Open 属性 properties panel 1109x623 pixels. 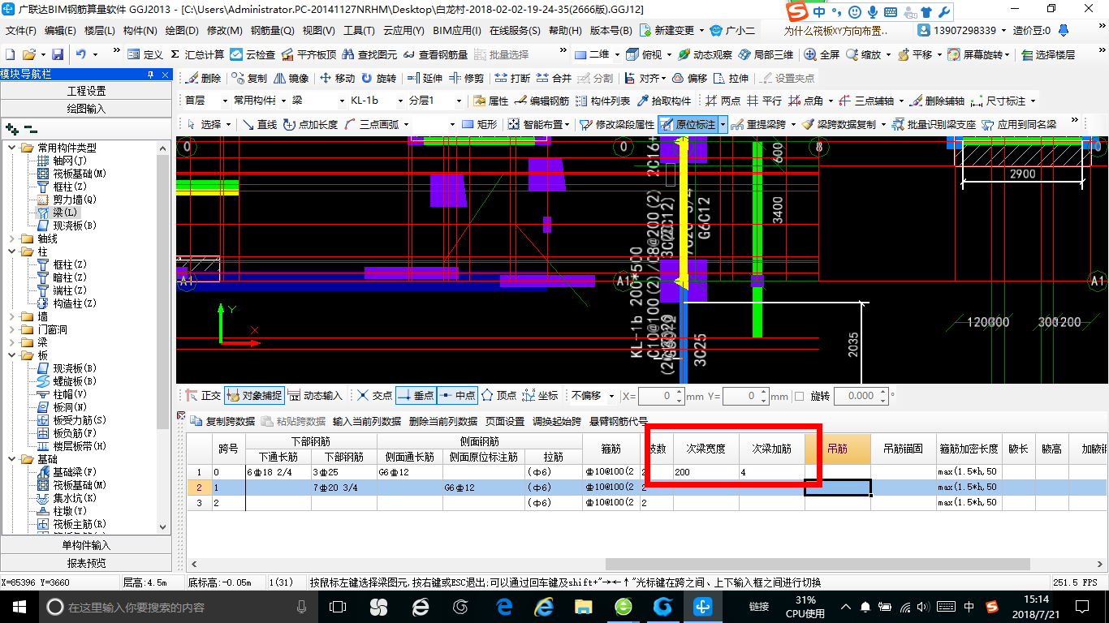click(490, 101)
